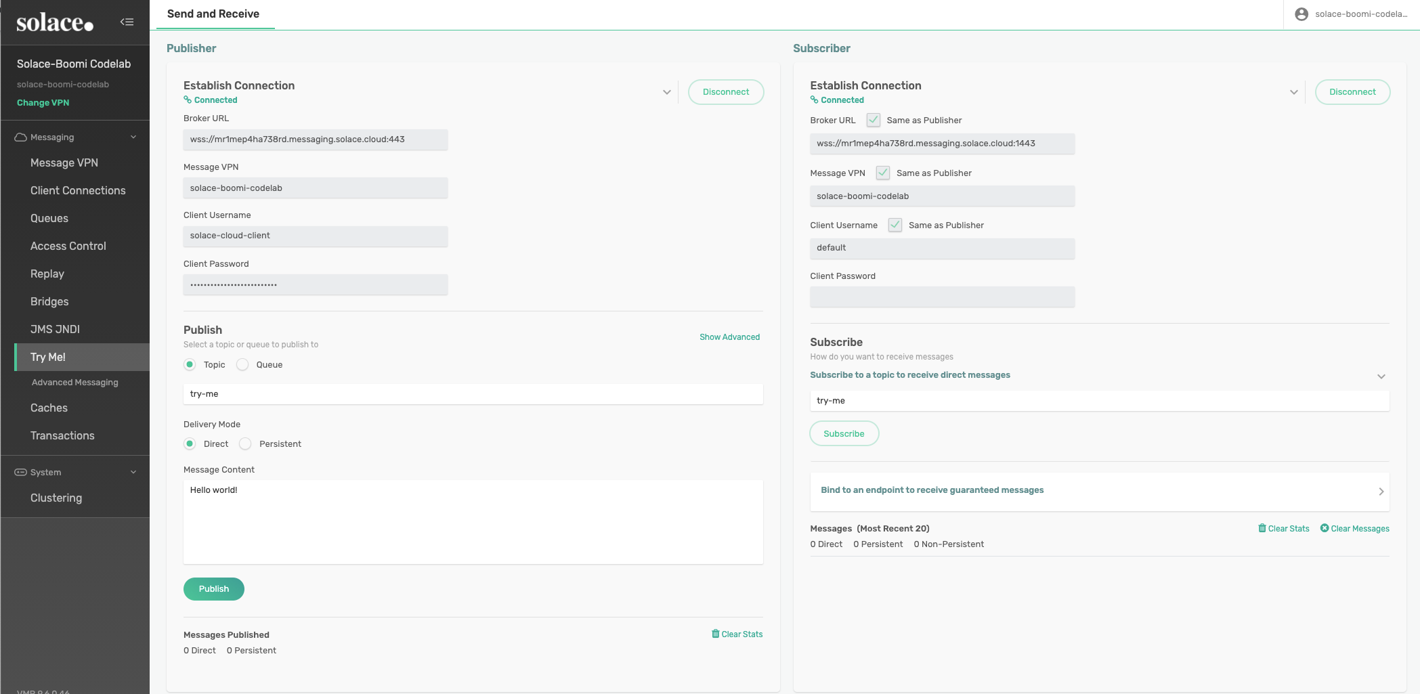Click the publisher Clear Stats trash icon
Screen dimensions: 1420x694
(x=715, y=634)
